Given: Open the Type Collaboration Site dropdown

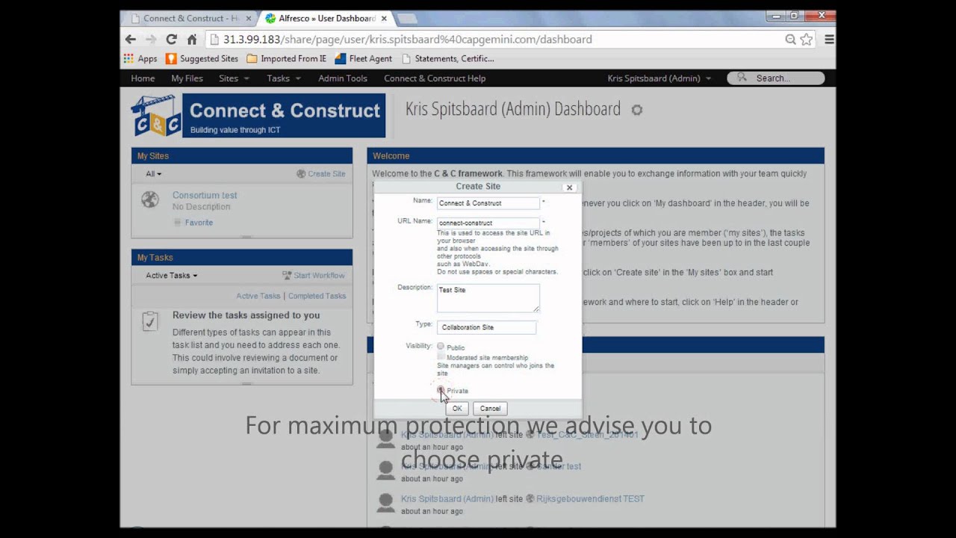Looking at the screenshot, I should 486,327.
